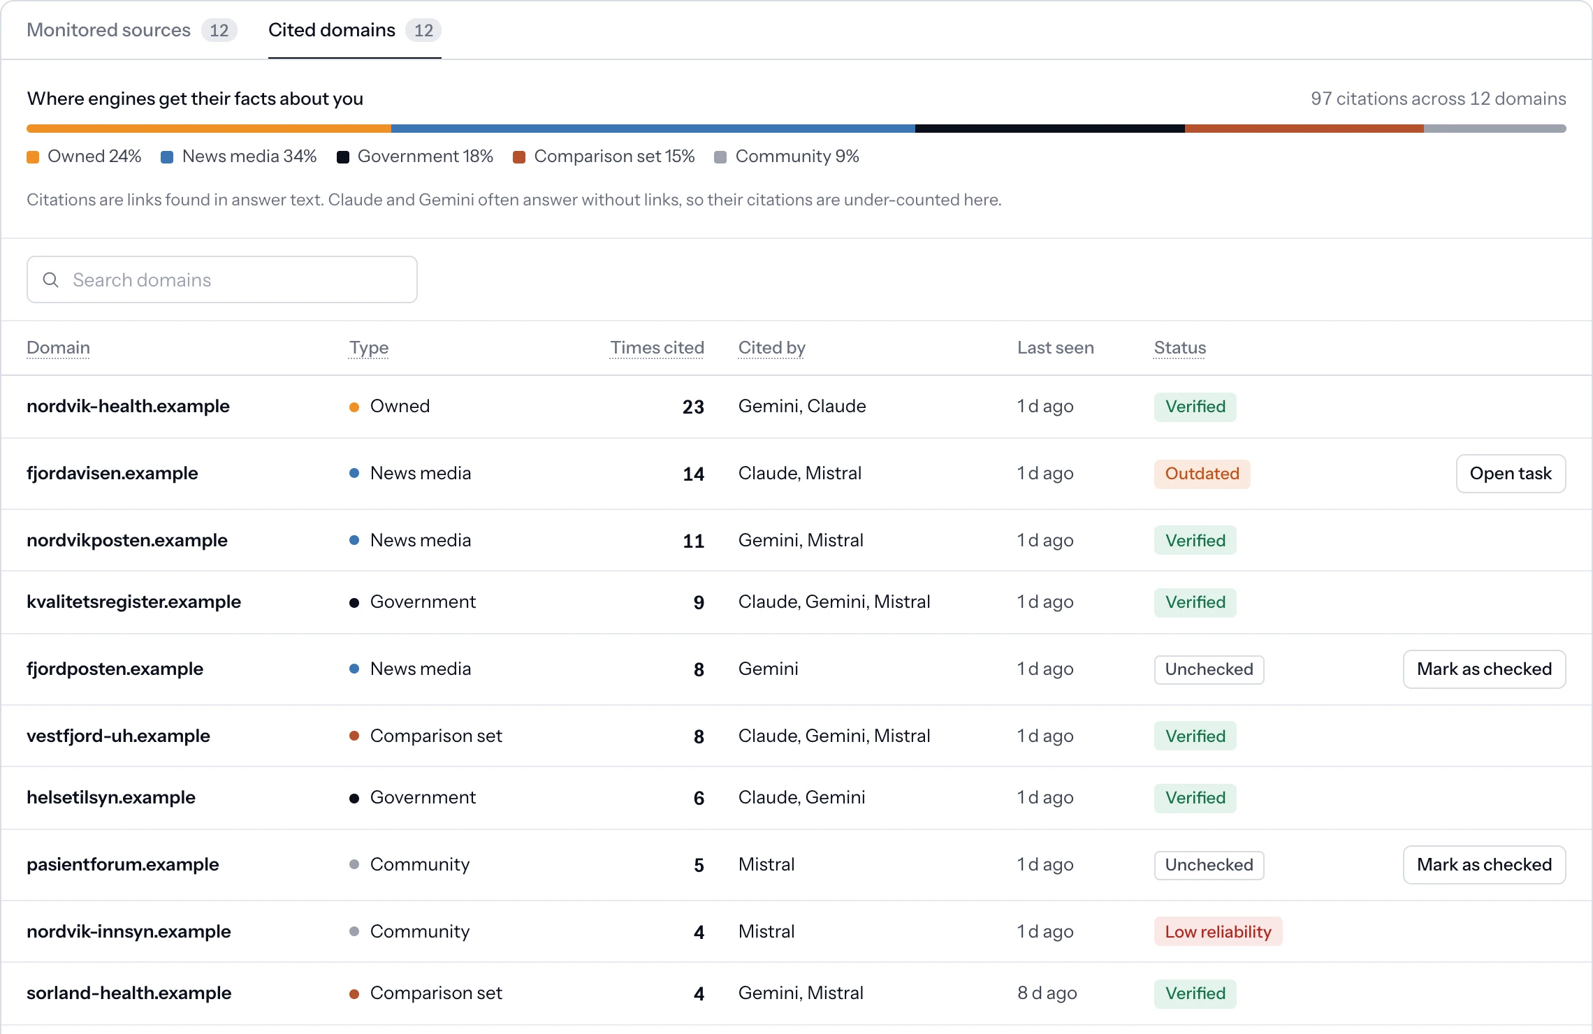Image resolution: width=1593 pixels, height=1034 pixels.
Task: Open the sorland-health.example domain
Action: click(x=129, y=993)
